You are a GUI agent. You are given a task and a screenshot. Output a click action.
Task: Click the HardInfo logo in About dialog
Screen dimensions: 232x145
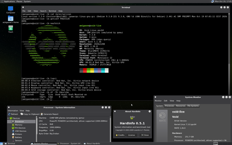click(x=132, y=117)
